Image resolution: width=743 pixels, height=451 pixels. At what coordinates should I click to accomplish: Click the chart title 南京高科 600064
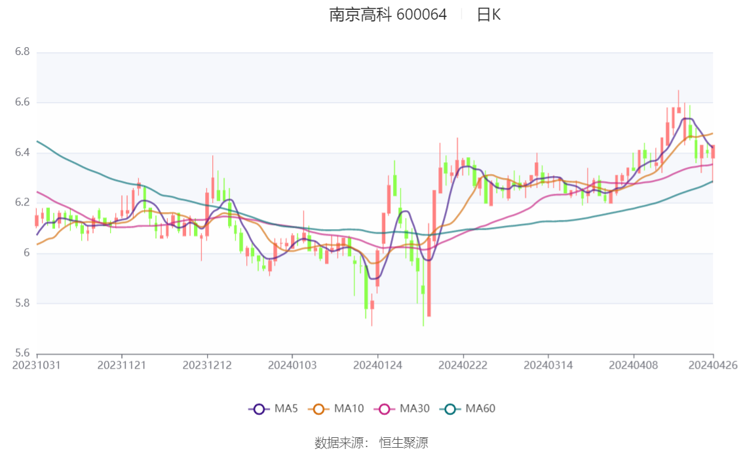(x=388, y=14)
